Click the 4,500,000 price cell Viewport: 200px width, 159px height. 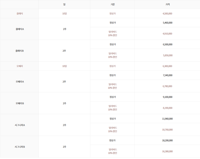point(167,13)
